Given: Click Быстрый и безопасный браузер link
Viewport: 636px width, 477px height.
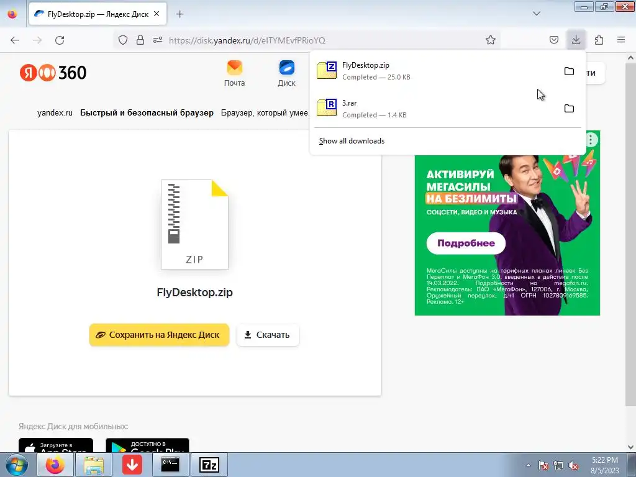Looking at the screenshot, I should (147, 113).
